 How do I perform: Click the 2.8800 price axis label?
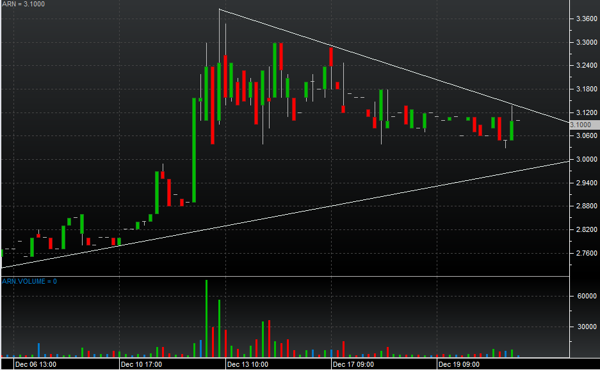click(586, 206)
